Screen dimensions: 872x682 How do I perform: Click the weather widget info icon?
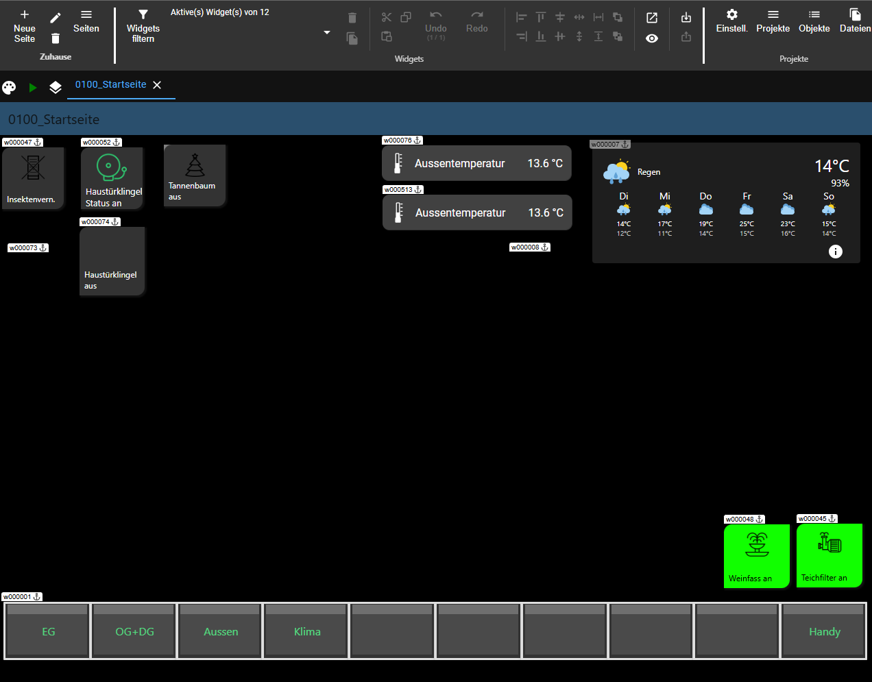click(x=835, y=252)
